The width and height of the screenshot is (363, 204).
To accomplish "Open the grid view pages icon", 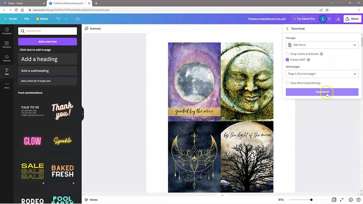I will point(334,200).
